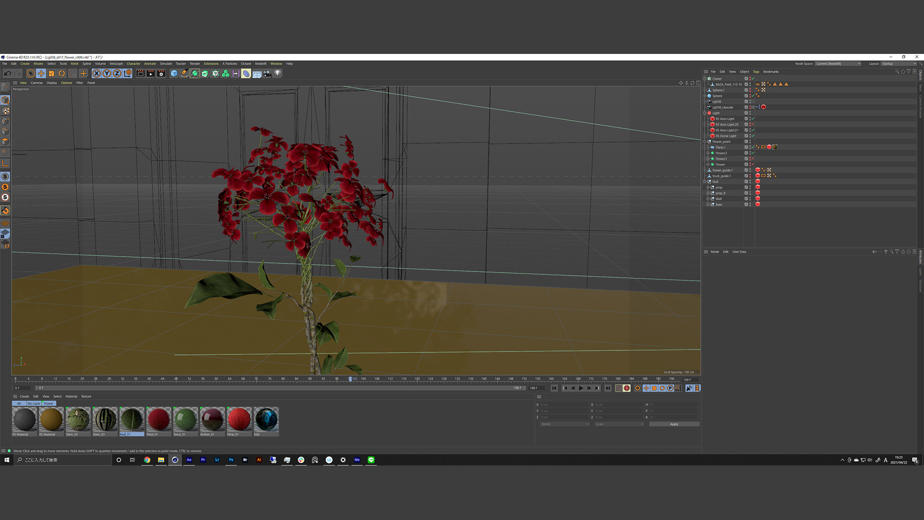924x520 pixels.
Task: Open Photoshop from Windows taskbar
Action: 231,460
